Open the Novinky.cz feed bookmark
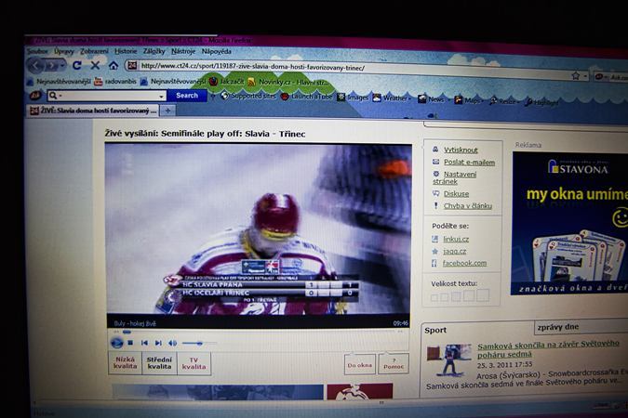 [x=288, y=82]
